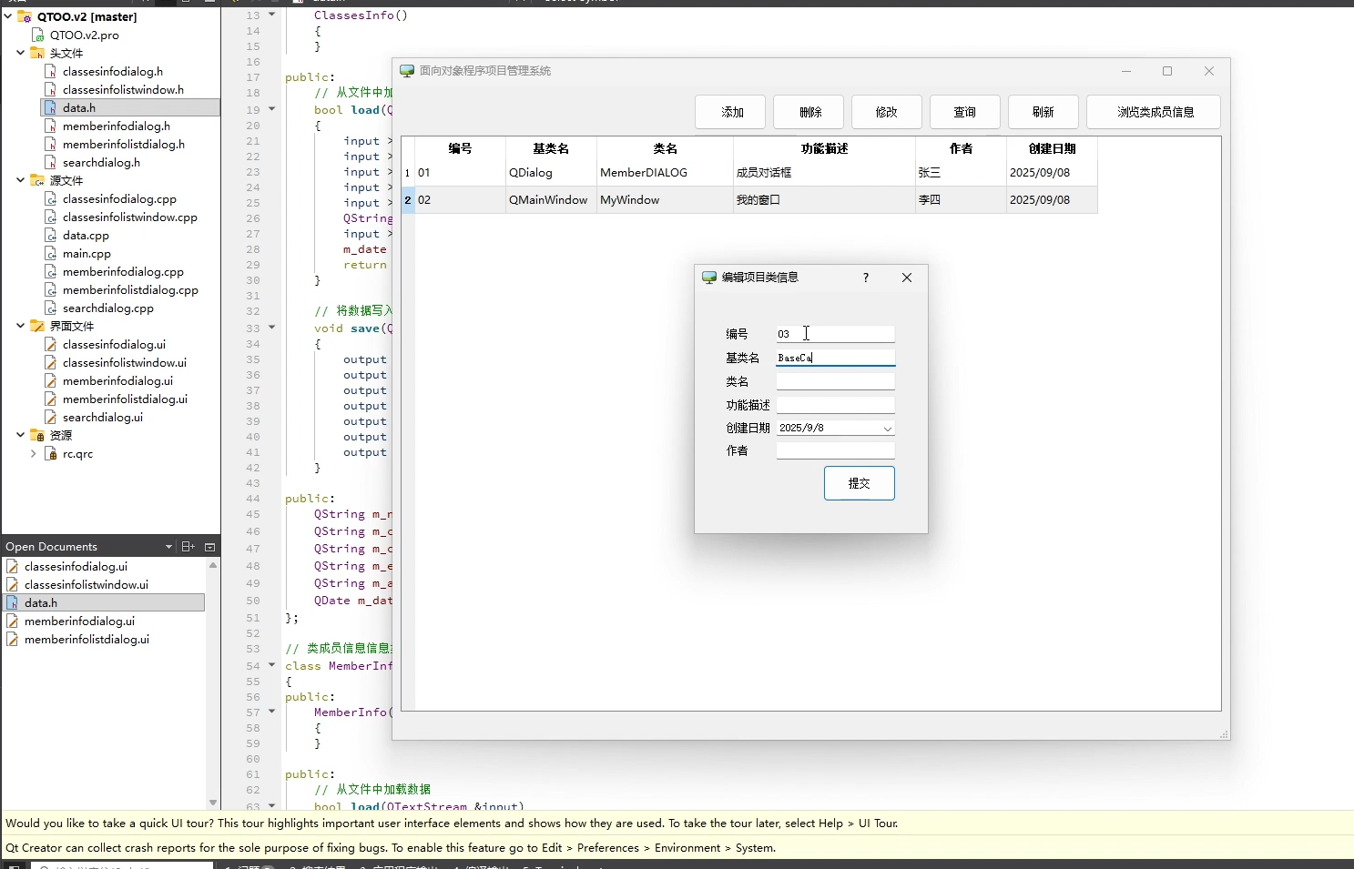
Task: Focus the 作者 input field
Action: pyautogui.click(x=835, y=450)
